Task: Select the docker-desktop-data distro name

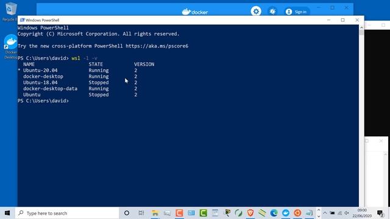Action: pyautogui.click(x=50, y=88)
